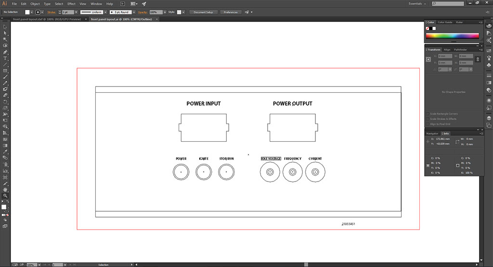
Task: Switch to the Pathfinder panel tab
Action: point(460,49)
